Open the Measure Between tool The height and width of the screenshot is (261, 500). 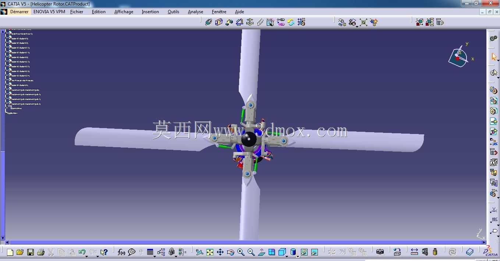[x=414, y=252]
